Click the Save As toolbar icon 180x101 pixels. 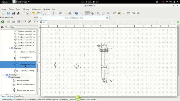pyautogui.click(x=18, y=13)
